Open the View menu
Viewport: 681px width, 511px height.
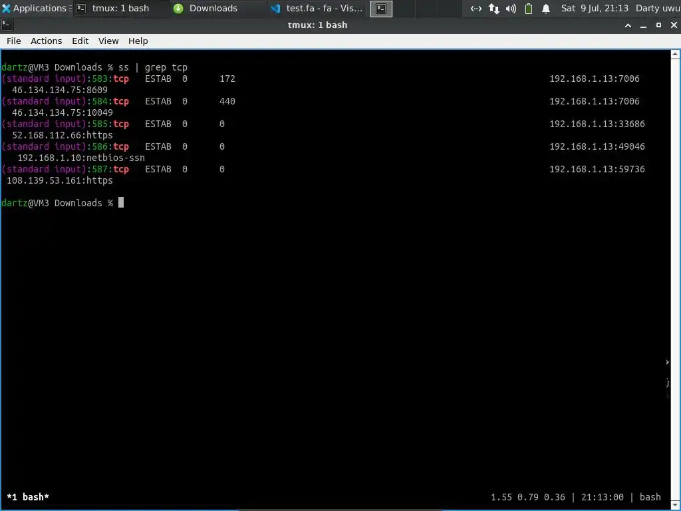[x=108, y=41]
